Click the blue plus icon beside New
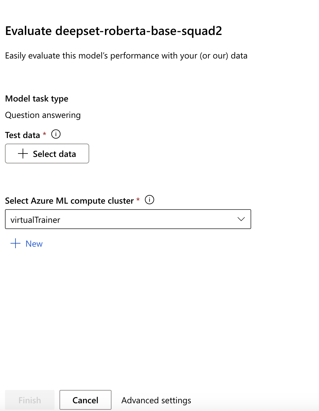Screen dimensions: 319x411 coord(15,244)
